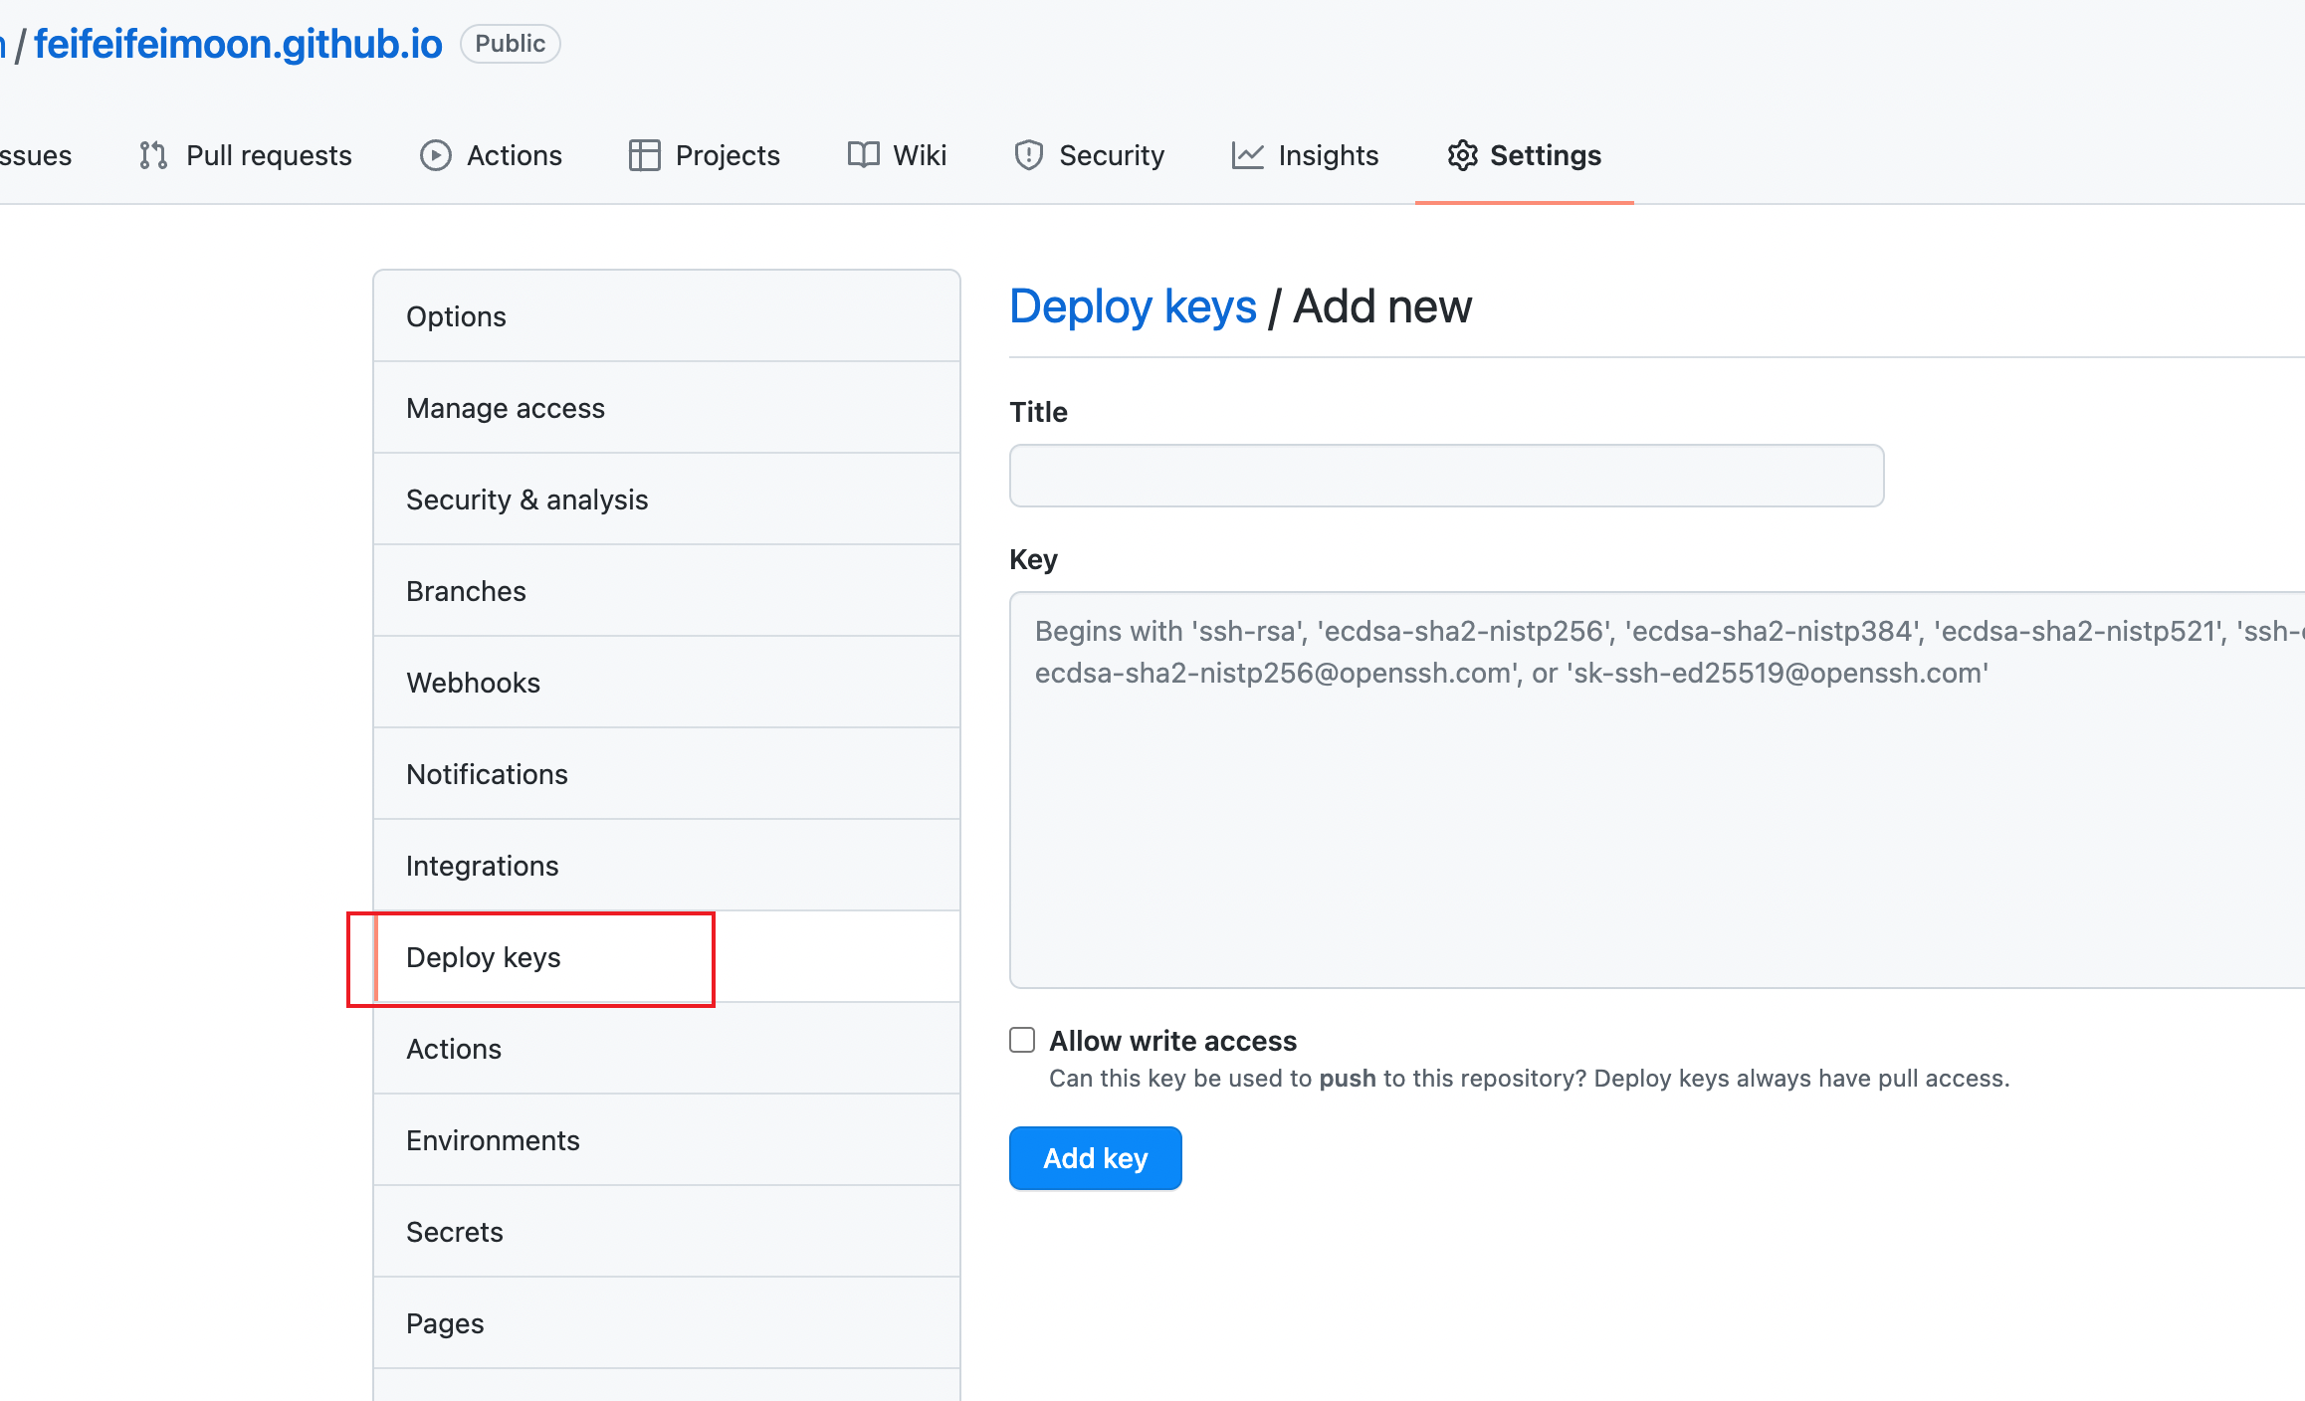Focus the Title input field

[x=1446, y=476]
